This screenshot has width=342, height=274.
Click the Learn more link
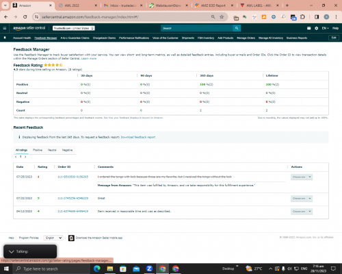pos(89,59)
